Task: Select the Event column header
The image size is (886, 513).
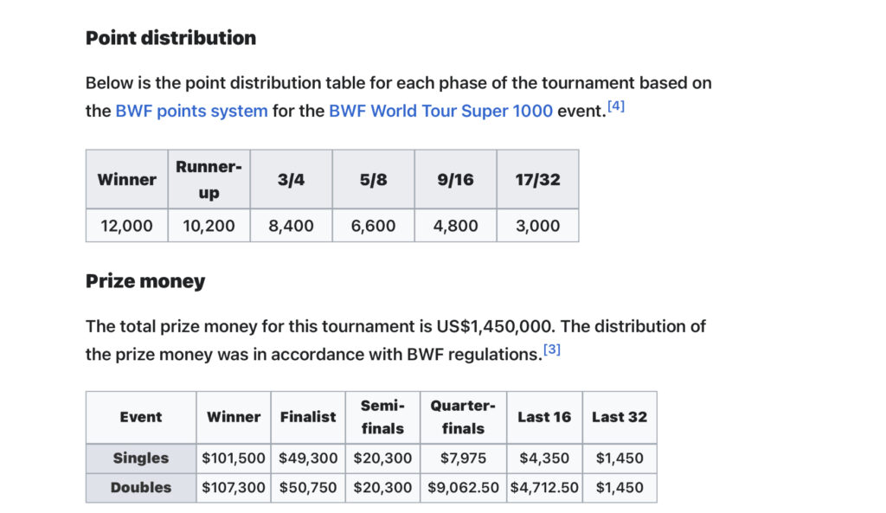Action: click(141, 417)
